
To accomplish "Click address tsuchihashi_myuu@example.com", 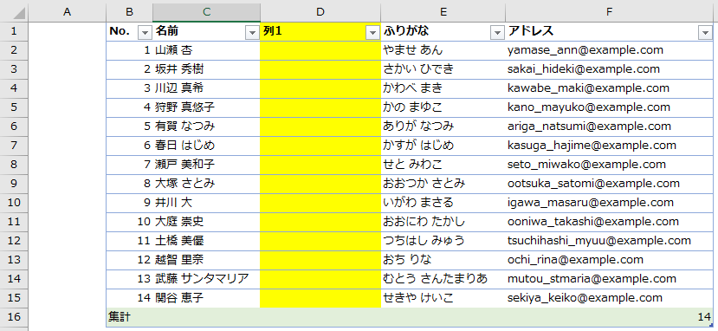I will (609, 240).
